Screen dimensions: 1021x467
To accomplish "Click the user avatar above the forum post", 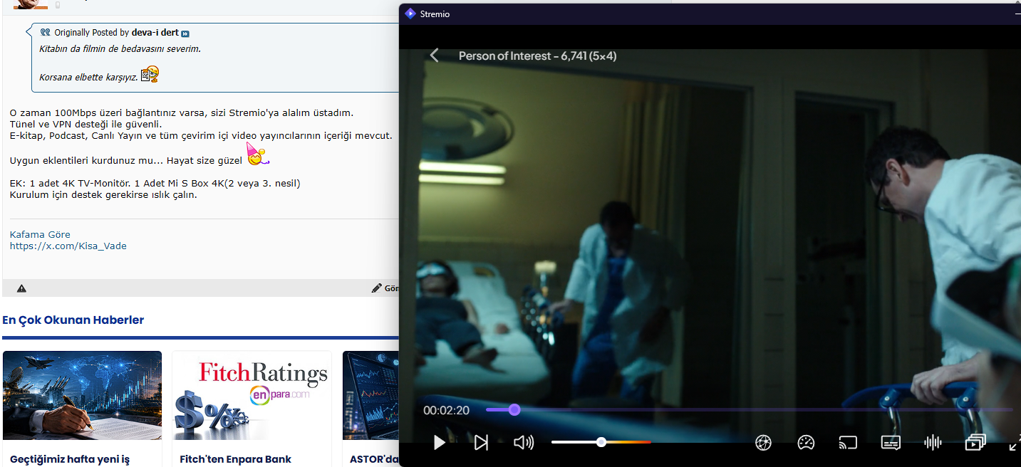I will tap(30, 4).
